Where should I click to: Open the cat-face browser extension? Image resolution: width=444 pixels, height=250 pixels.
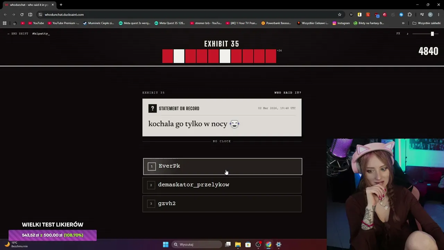click(351, 15)
